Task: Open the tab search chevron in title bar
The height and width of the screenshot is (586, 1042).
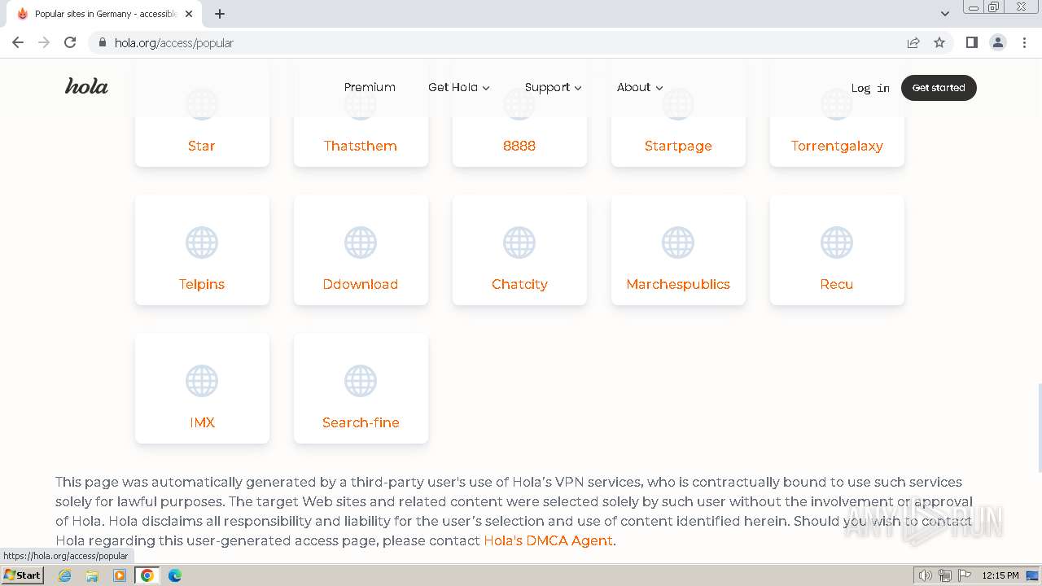Action: pyautogui.click(x=945, y=14)
